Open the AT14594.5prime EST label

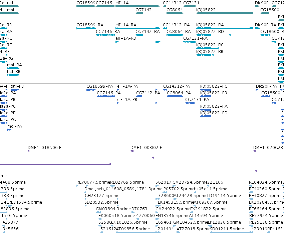pyautogui.click(x=206, y=216)
